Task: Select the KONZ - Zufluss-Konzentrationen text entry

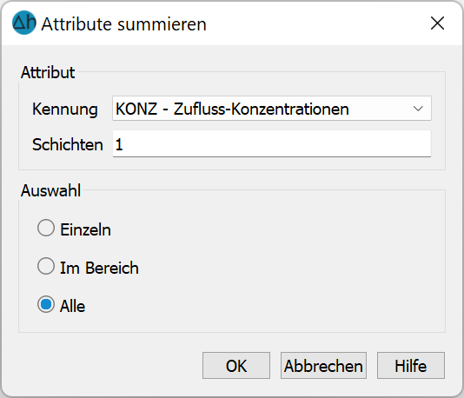Action: (232, 109)
